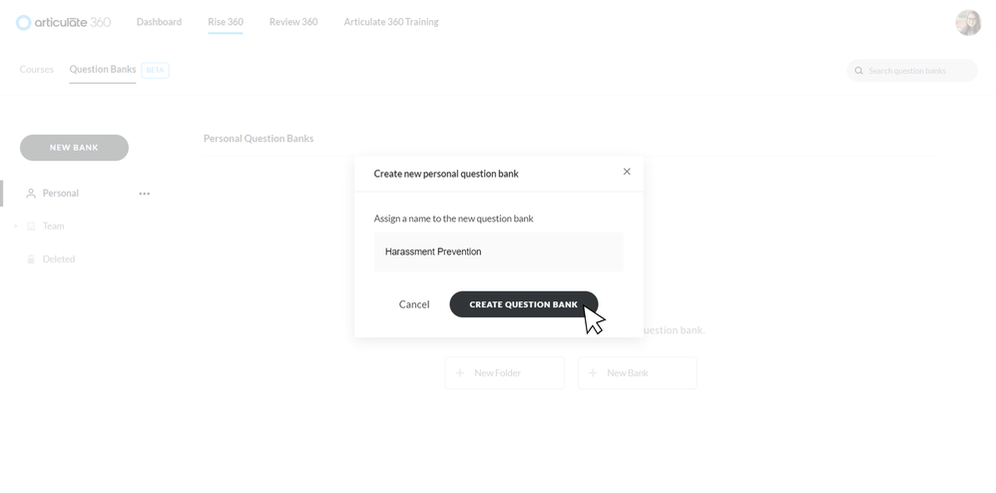Select the Deleted item in sidebar
The image size is (996, 493).
(59, 259)
